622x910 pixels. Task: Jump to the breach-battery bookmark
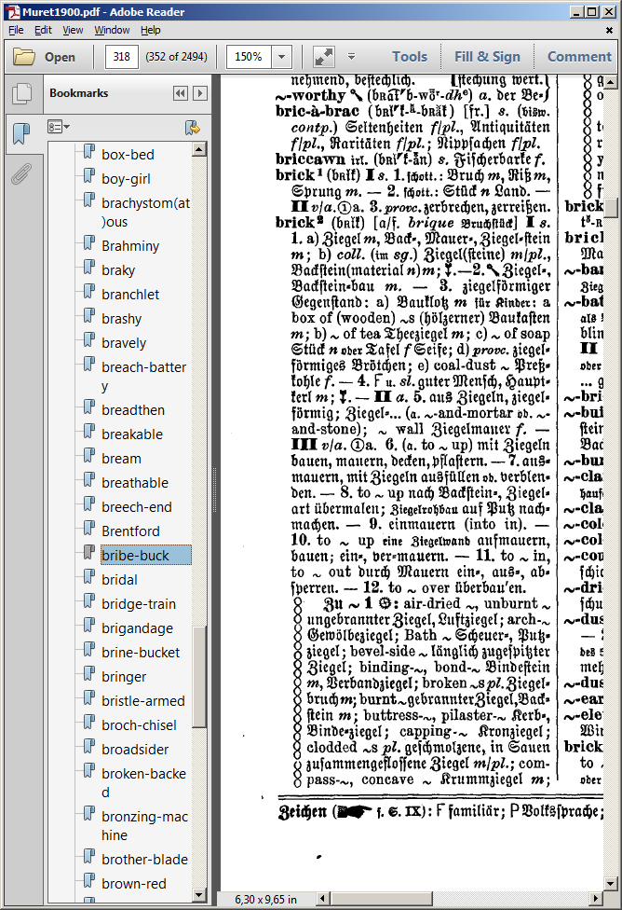pos(143,376)
